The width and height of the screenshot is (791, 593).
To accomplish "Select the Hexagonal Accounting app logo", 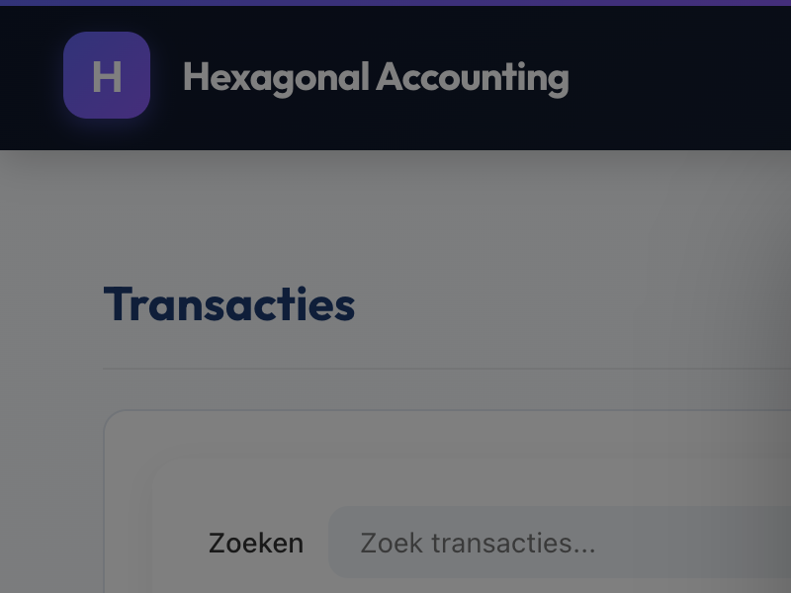I will click(x=106, y=75).
